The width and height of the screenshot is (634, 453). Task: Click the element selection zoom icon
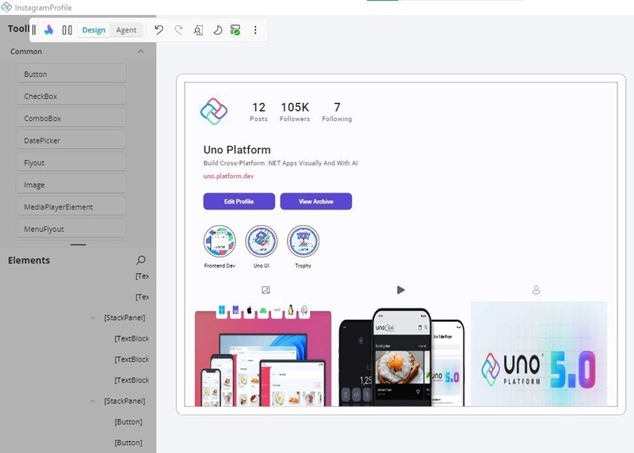[x=198, y=30]
